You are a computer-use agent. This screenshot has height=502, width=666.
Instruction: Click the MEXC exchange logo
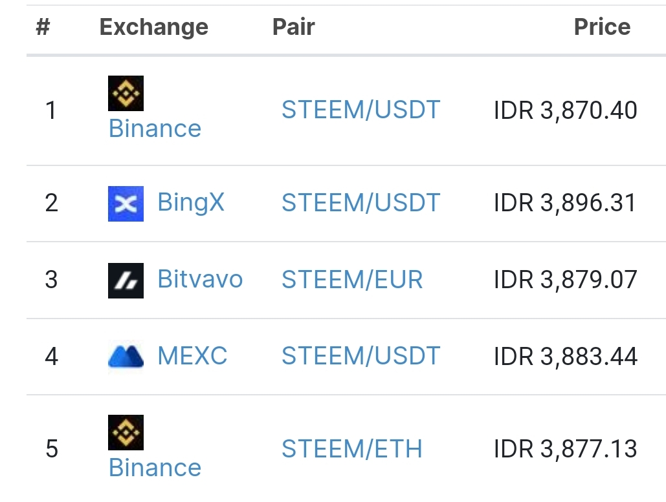tap(126, 357)
